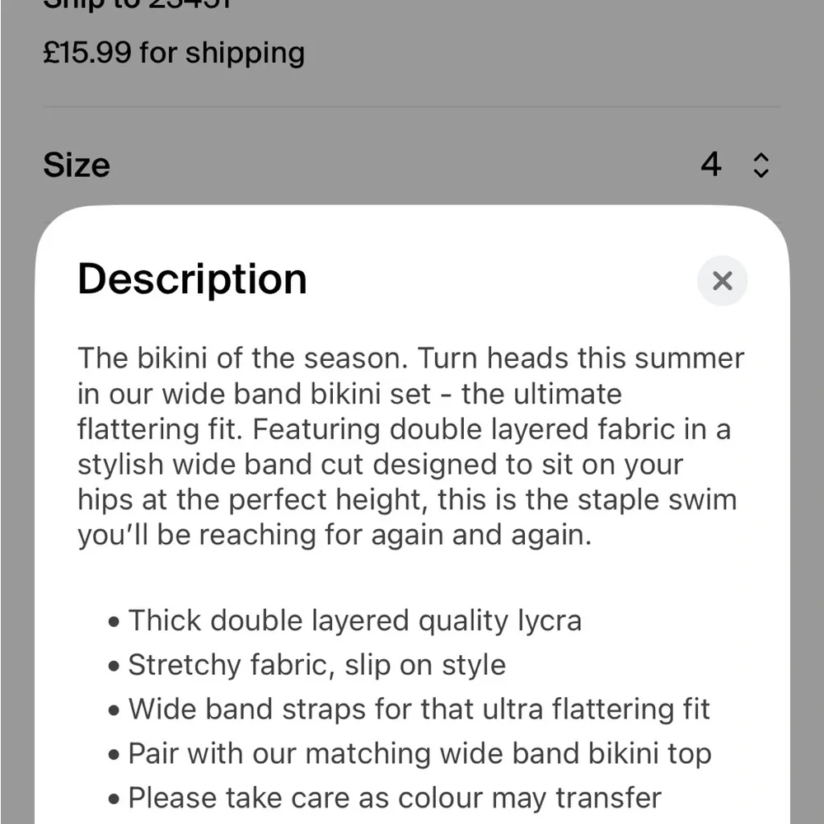
Task: Click the down chevron next to Size
Action: click(761, 173)
